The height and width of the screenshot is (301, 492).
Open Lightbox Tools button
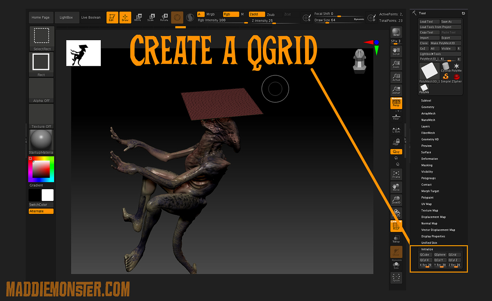(x=440, y=54)
